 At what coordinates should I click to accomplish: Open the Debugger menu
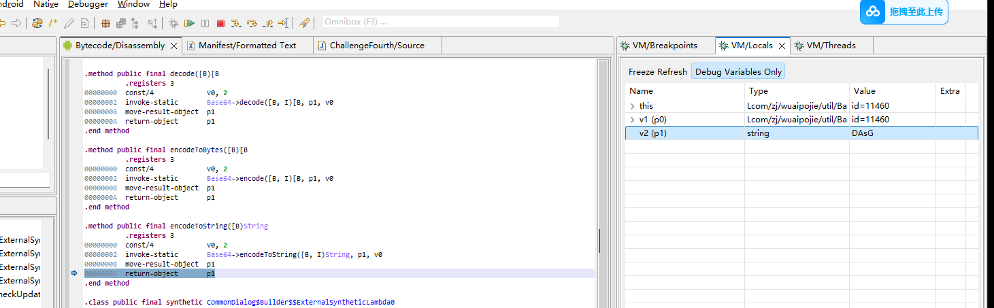[x=88, y=4]
